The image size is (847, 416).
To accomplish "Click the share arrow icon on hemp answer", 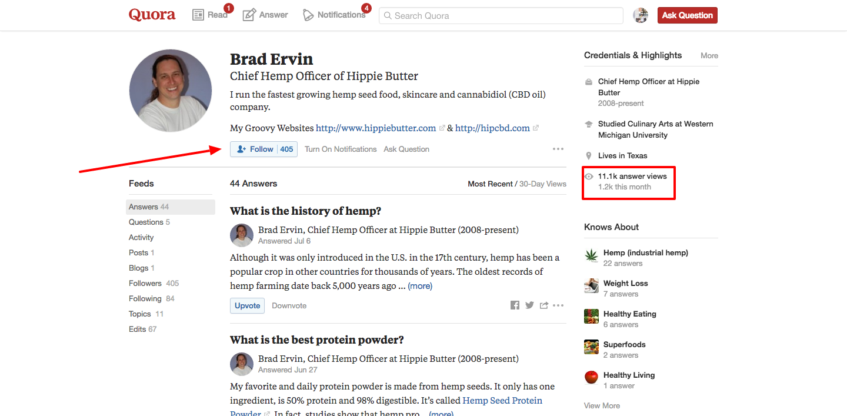I will (544, 305).
